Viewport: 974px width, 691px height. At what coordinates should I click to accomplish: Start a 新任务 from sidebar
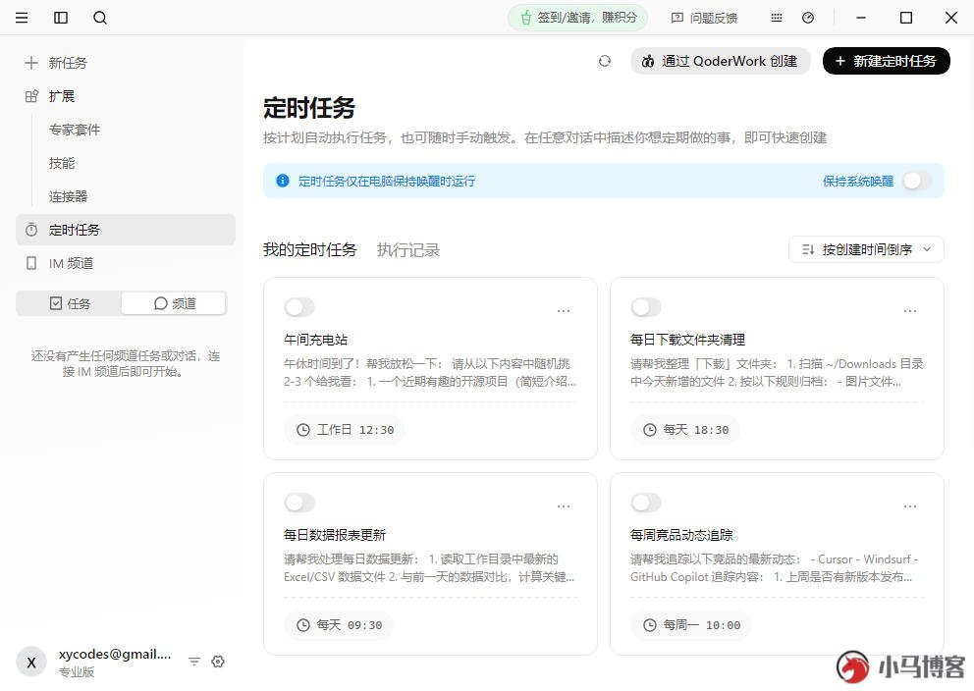pyautogui.click(x=126, y=63)
